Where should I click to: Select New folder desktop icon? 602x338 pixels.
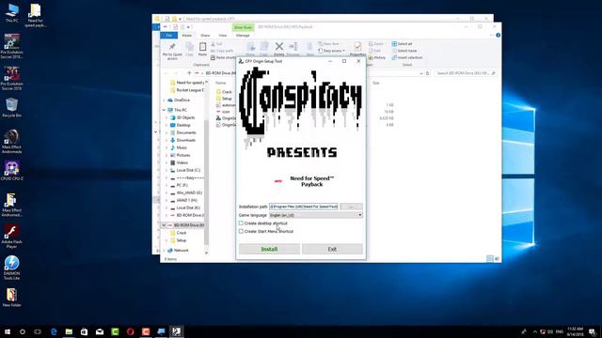tap(12, 298)
